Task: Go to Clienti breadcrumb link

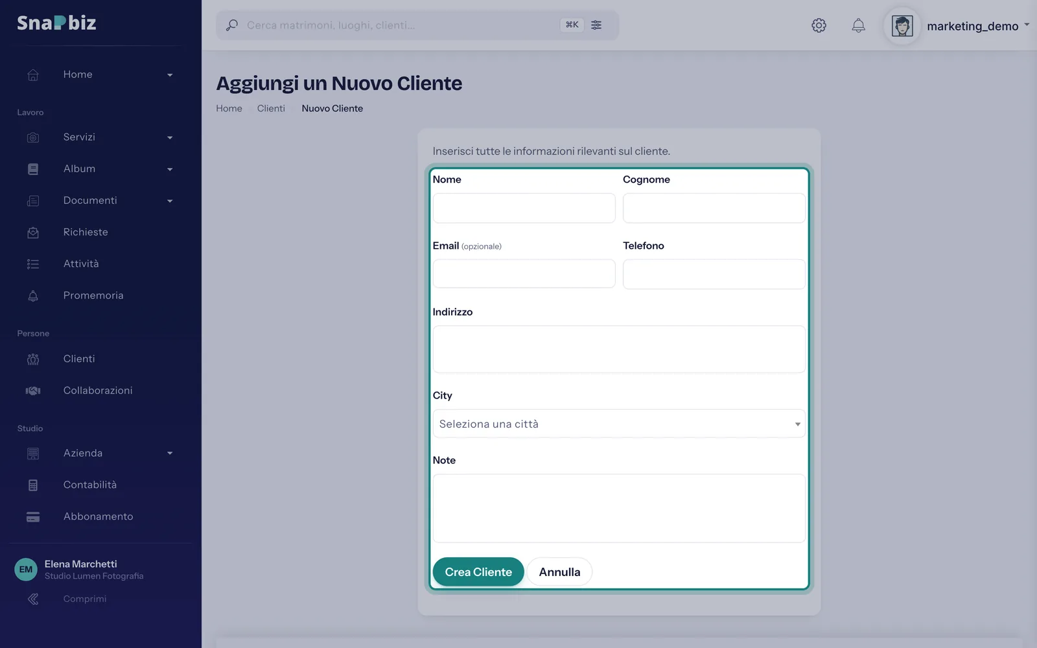Action: [x=271, y=108]
